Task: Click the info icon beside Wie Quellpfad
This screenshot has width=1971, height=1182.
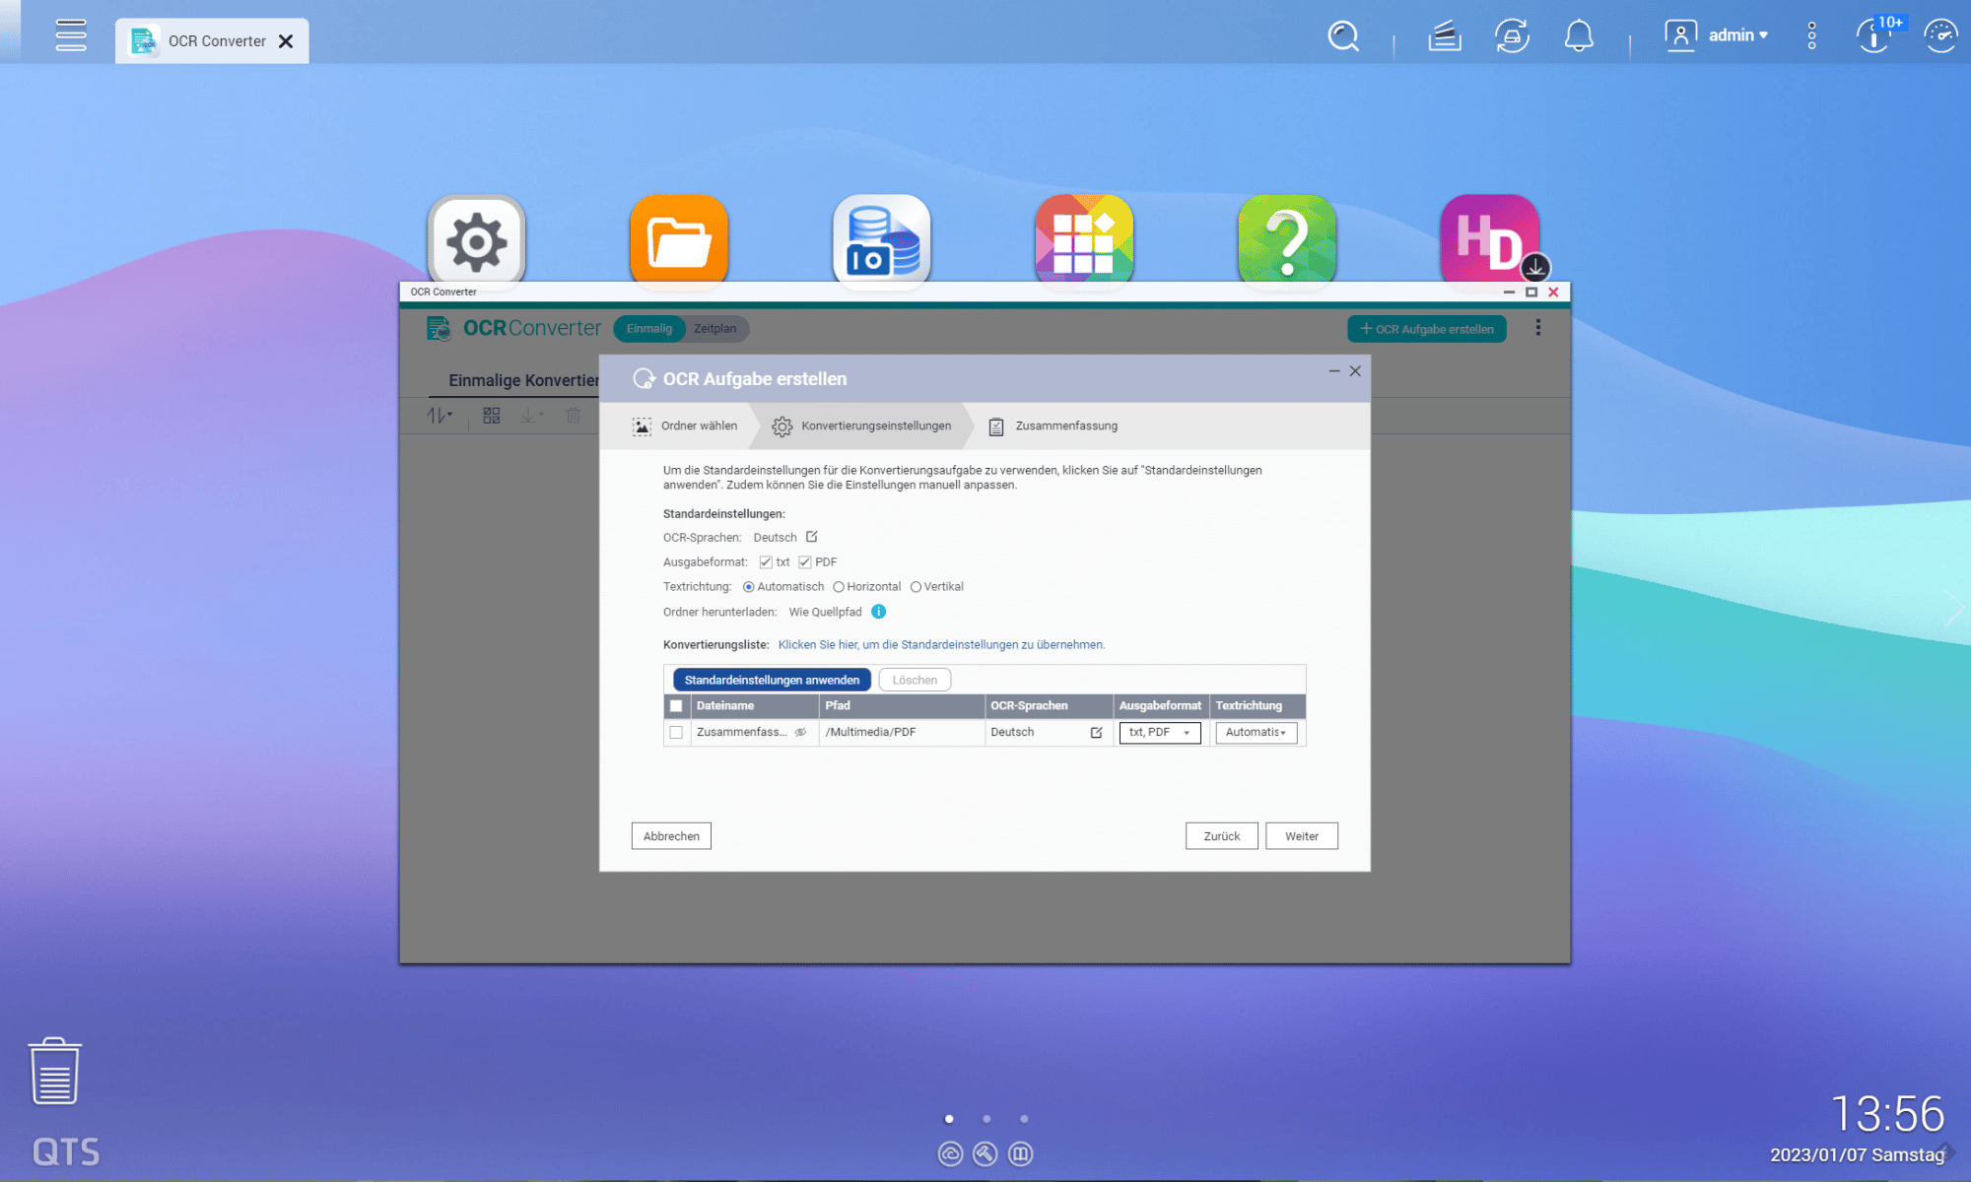Action: 878,612
